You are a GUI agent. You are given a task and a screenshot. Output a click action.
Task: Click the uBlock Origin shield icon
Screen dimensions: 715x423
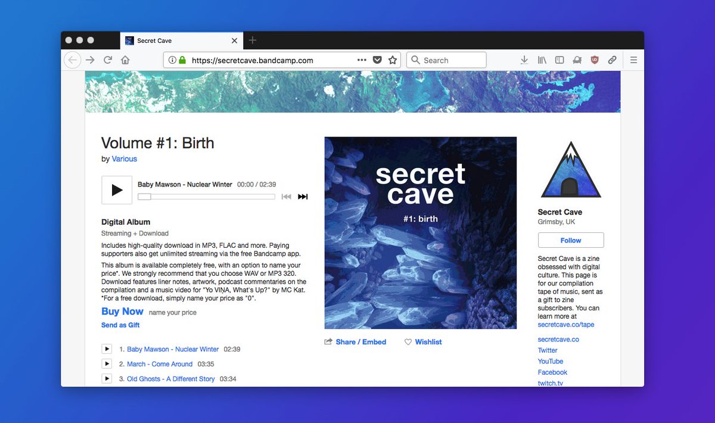[595, 60]
